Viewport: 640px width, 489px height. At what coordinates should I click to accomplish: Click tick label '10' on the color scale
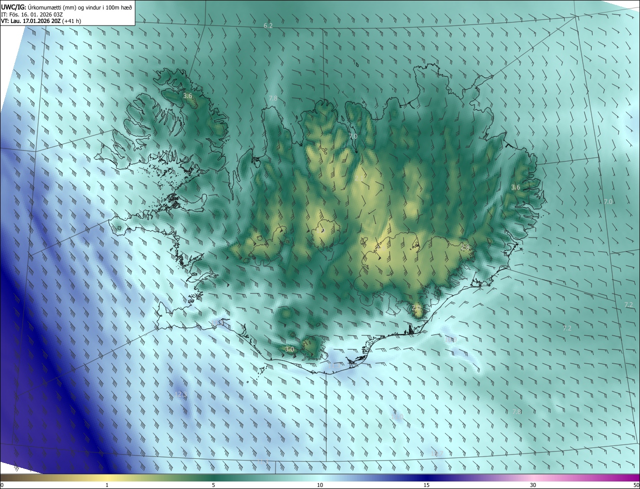[x=320, y=485]
